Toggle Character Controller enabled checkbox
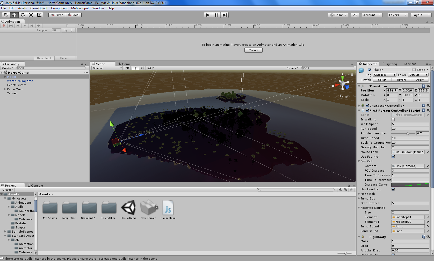The height and width of the screenshot is (261, 434). (x=367, y=105)
